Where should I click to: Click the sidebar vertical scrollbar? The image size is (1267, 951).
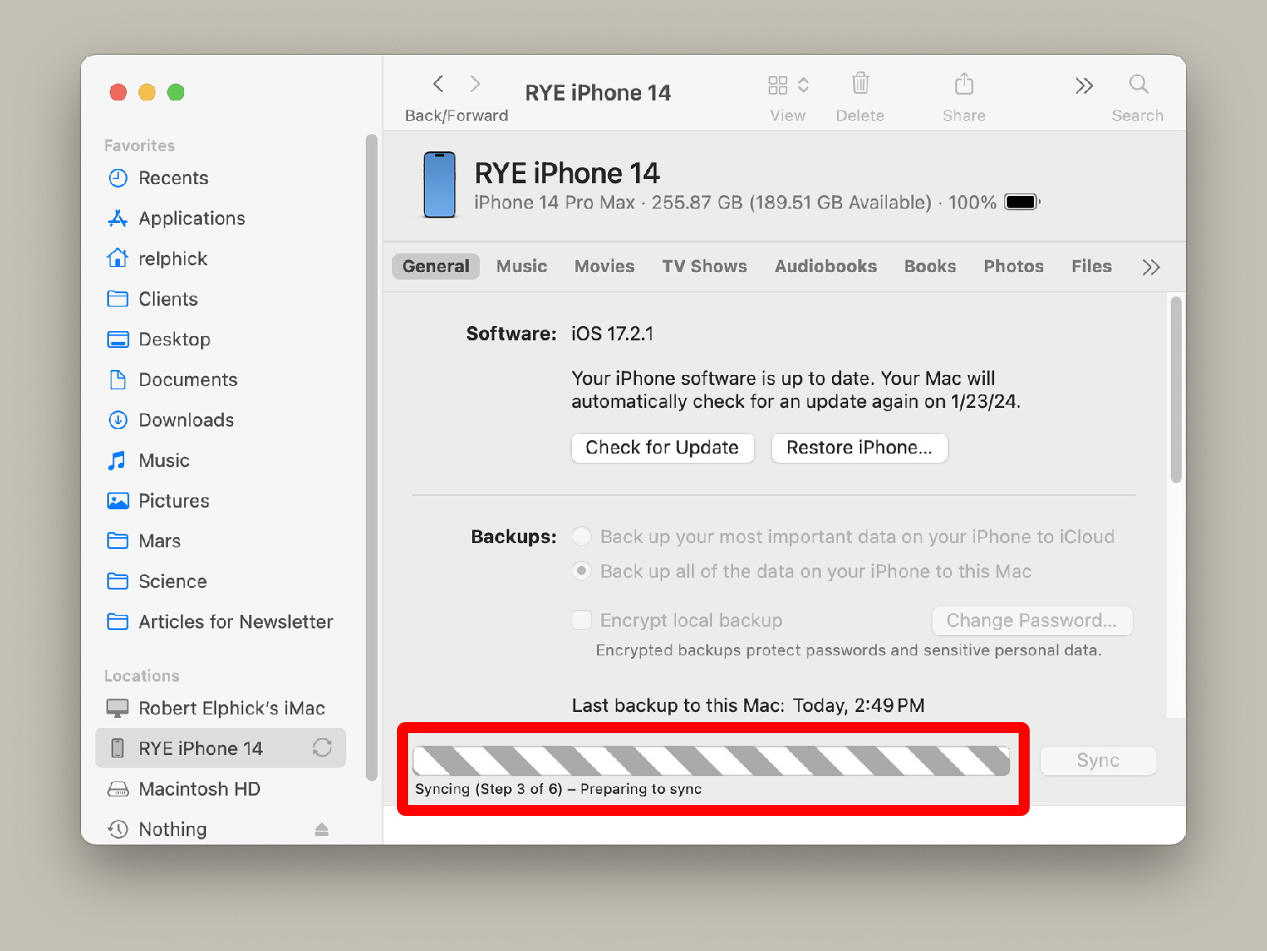click(371, 458)
